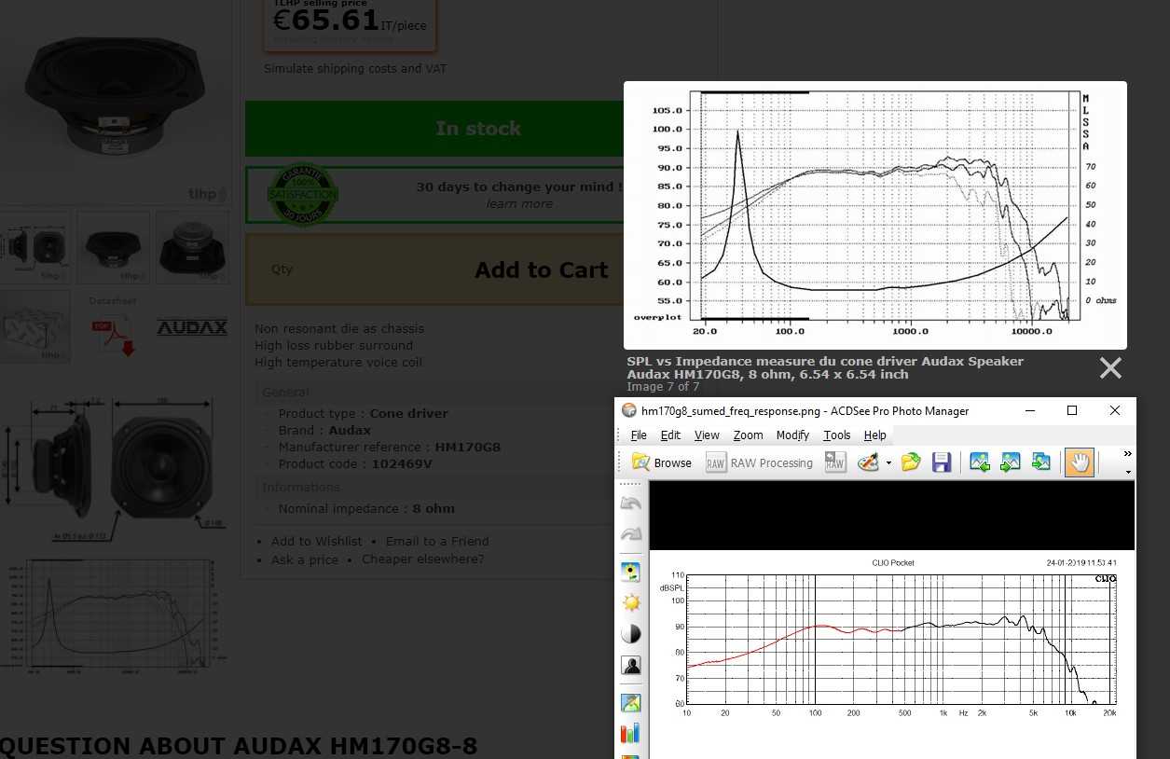This screenshot has width=1170, height=759.
Task: Click the Audax brand logo
Action: tap(192, 327)
